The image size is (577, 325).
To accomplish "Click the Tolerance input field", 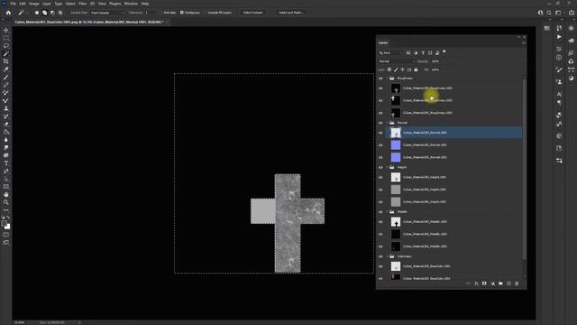I will click(x=151, y=13).
